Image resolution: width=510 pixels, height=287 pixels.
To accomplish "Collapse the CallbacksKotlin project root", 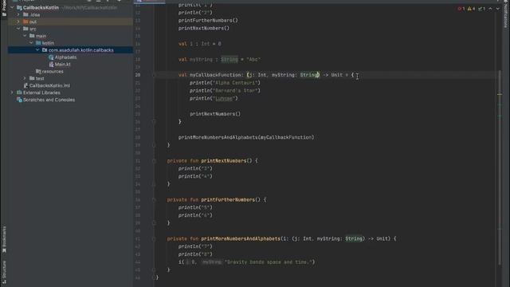I will click(12, 7).
